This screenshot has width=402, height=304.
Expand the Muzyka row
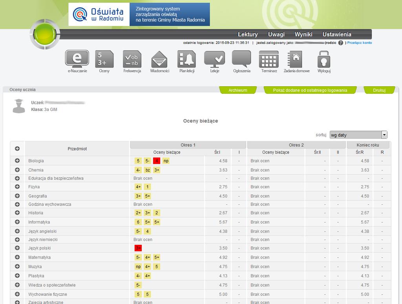[x=17, y=266]
